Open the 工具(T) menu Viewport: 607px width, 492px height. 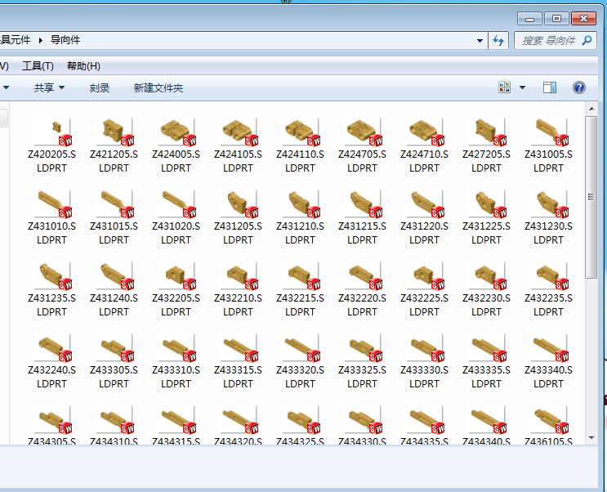tap(38, 66)
